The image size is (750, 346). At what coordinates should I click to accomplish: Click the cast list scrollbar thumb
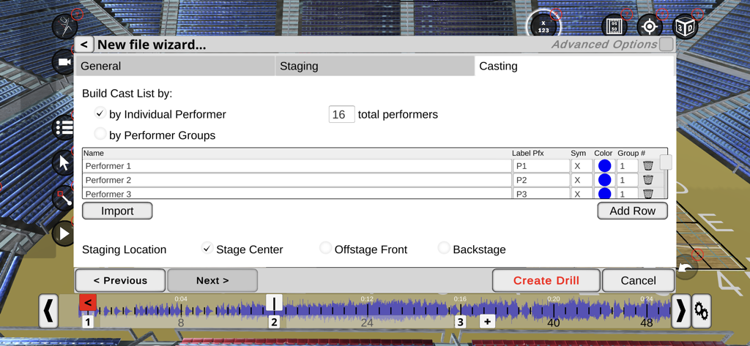pos(666,162)
